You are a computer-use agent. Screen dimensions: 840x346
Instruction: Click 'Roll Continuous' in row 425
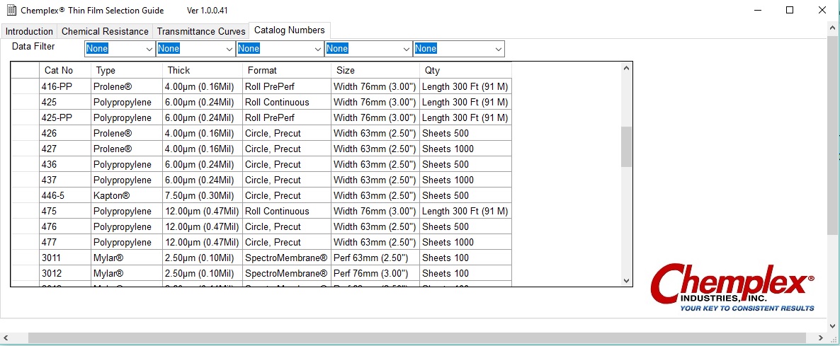point(287,102)
